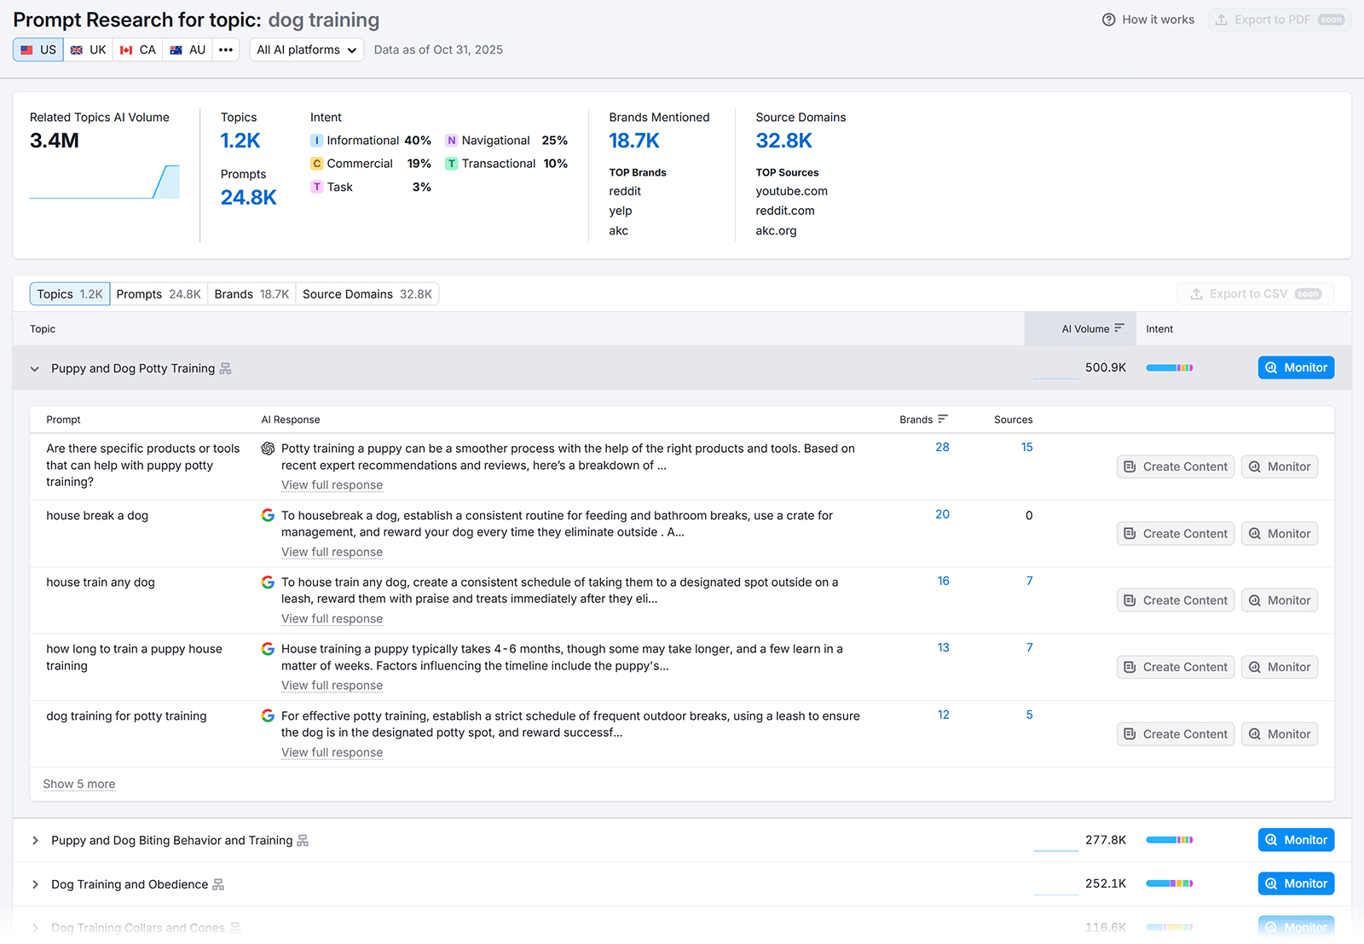Open the All AI platforms dropdown
Viewport: 1364px width, 944px height.
306,49
